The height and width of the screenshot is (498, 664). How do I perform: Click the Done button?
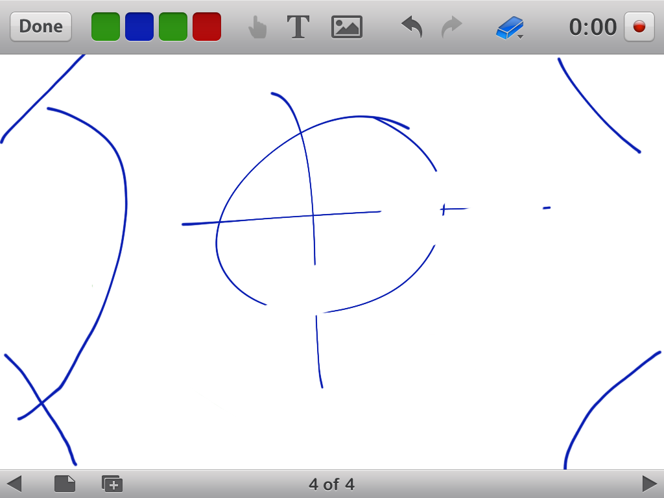(x=41, y=27)
